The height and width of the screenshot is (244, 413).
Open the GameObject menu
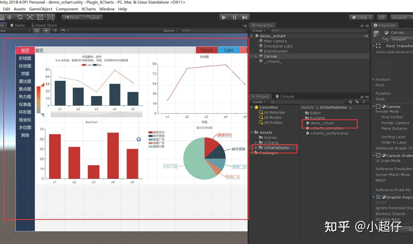(41, 9)
